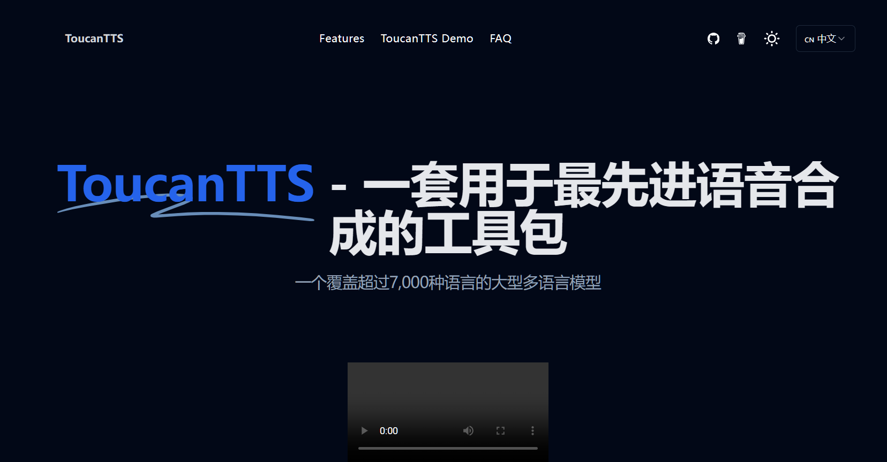Open the ToucanTTS Demo nav link

point(426,39)
